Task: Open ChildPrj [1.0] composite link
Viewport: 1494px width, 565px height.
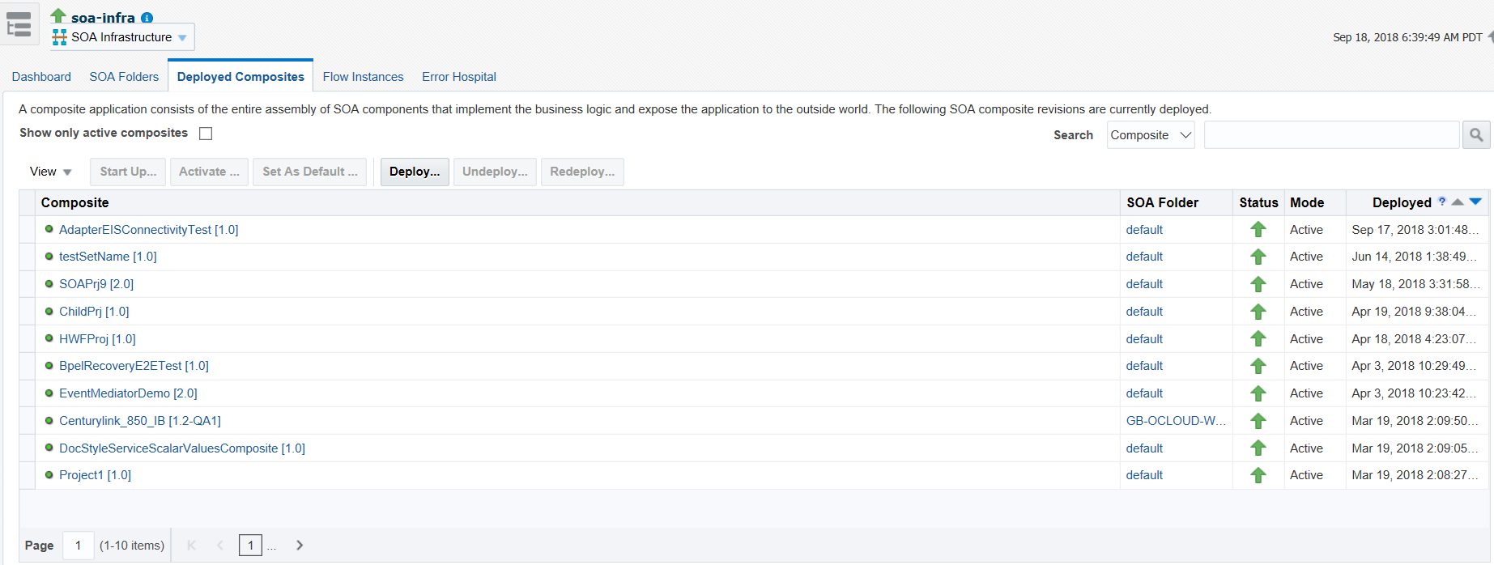Action: [94, 312]
